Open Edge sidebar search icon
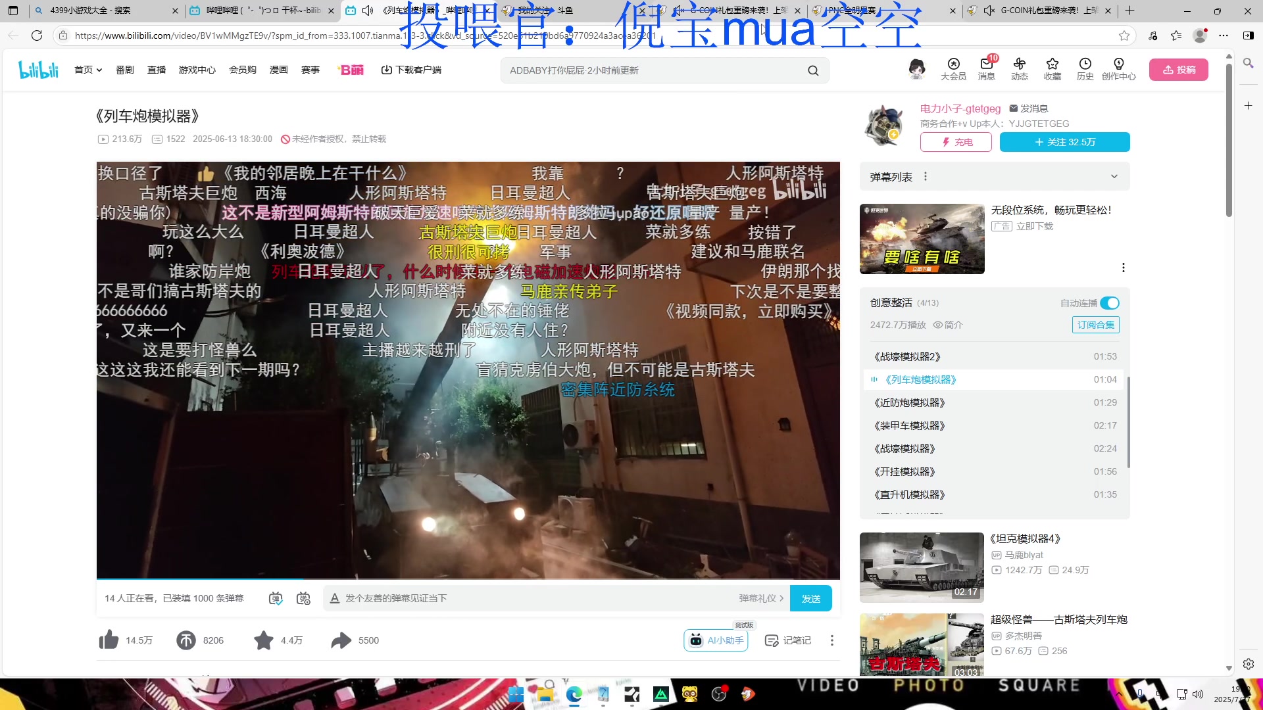1263x710 pixels. point(1248,63)
